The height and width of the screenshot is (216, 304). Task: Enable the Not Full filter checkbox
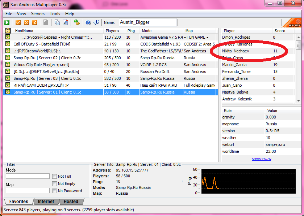pyautogui.click(x=54, y=176)
